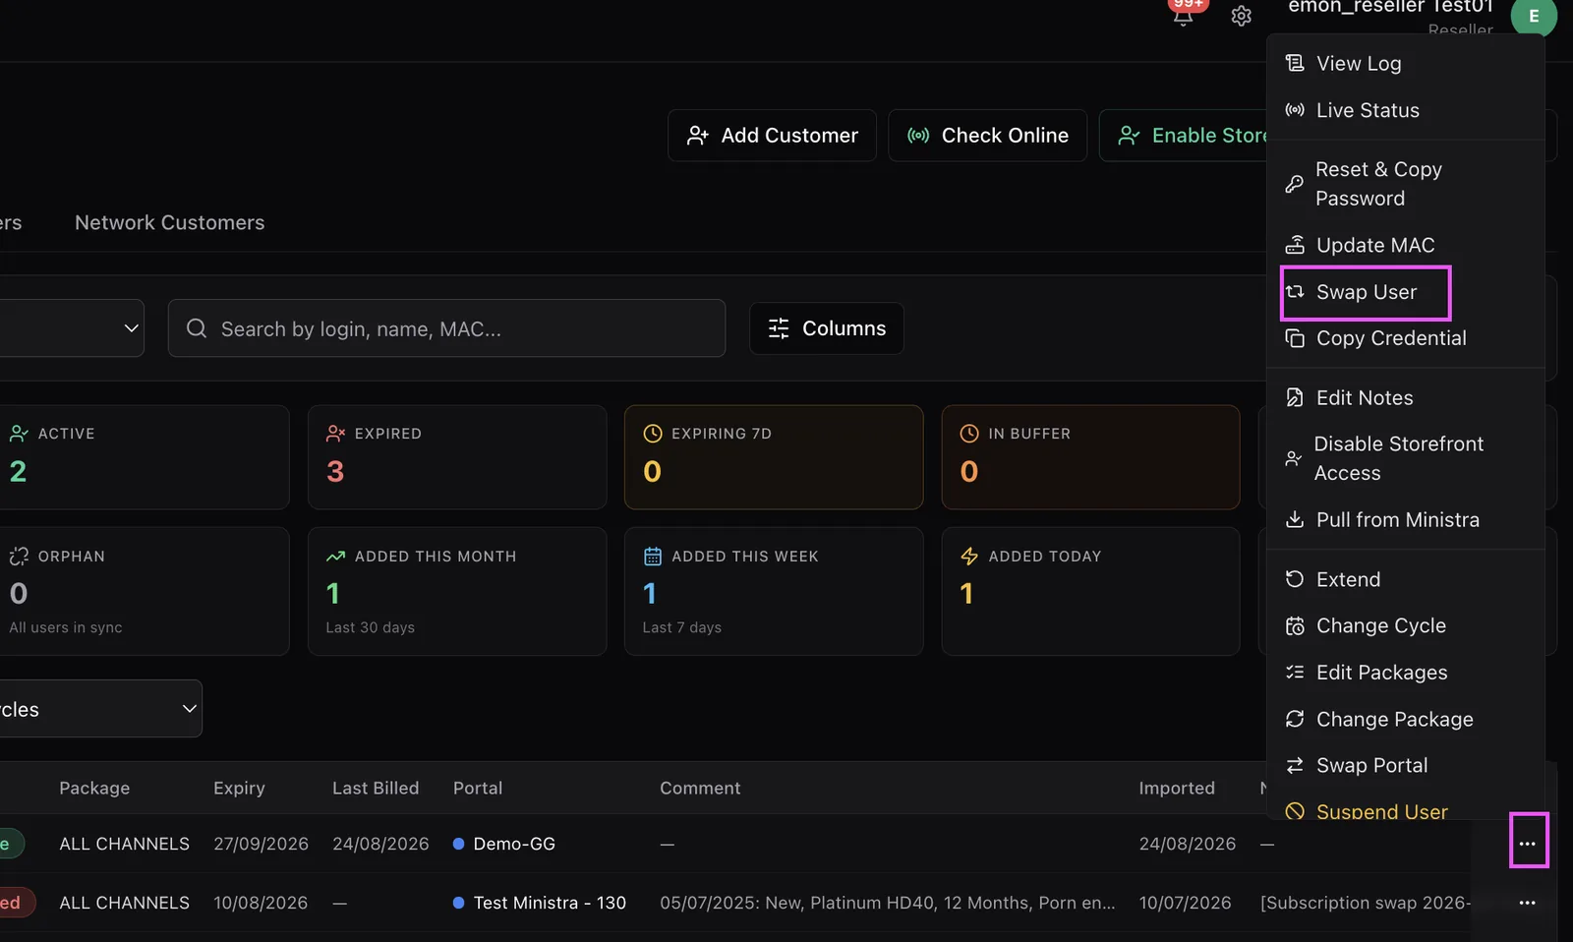This screenshot has height=942, width=1573.
Task: Filter by the Expired stat card
Action: coord(457,457)
